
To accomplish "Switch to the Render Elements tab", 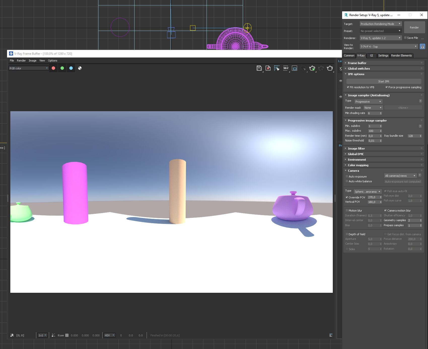I will [x=402, y=55].
